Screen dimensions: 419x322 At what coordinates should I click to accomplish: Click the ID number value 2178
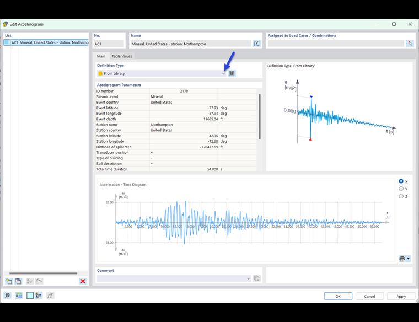tap(184, 91)
